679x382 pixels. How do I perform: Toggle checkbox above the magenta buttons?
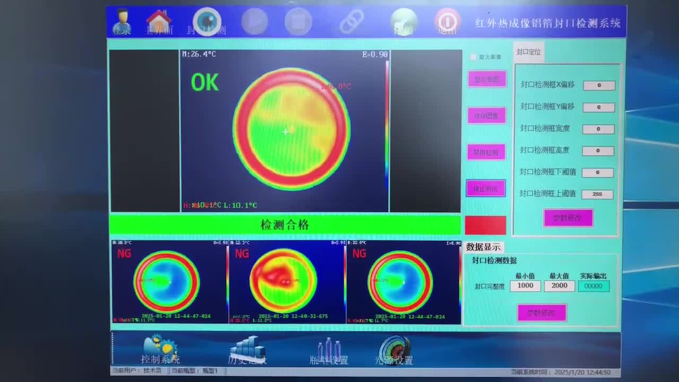click(x=473, y=57)
